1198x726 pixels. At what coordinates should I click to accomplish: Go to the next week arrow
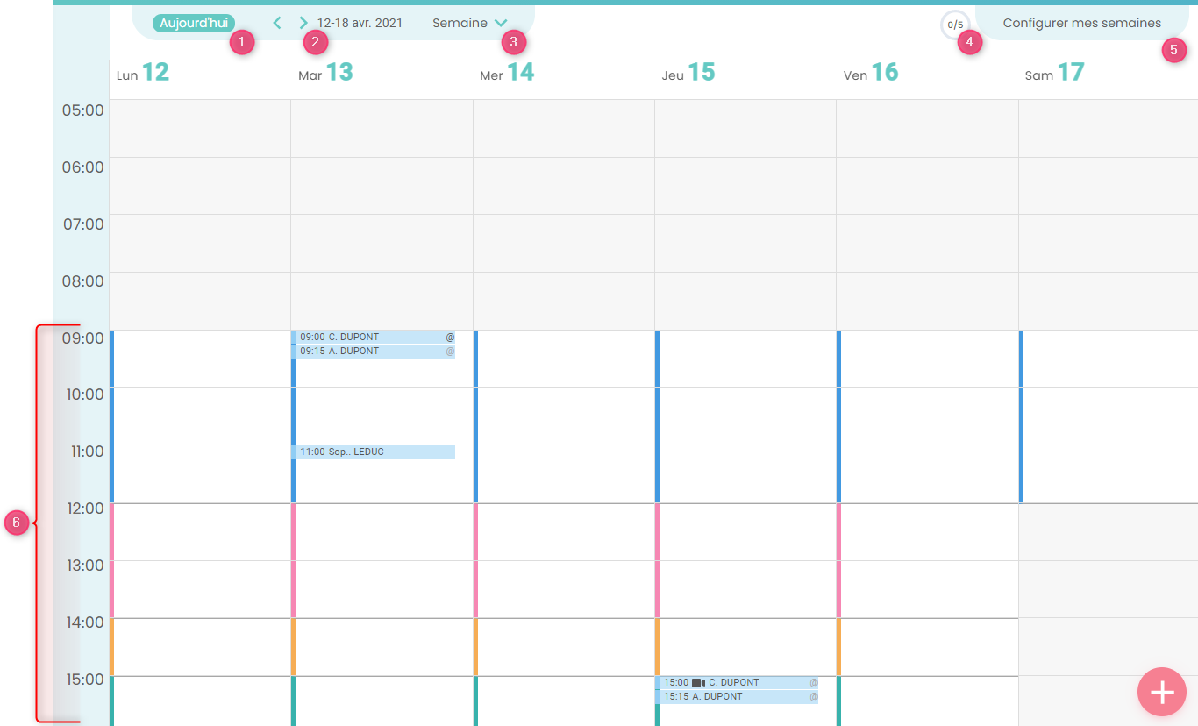coord(303,23)
